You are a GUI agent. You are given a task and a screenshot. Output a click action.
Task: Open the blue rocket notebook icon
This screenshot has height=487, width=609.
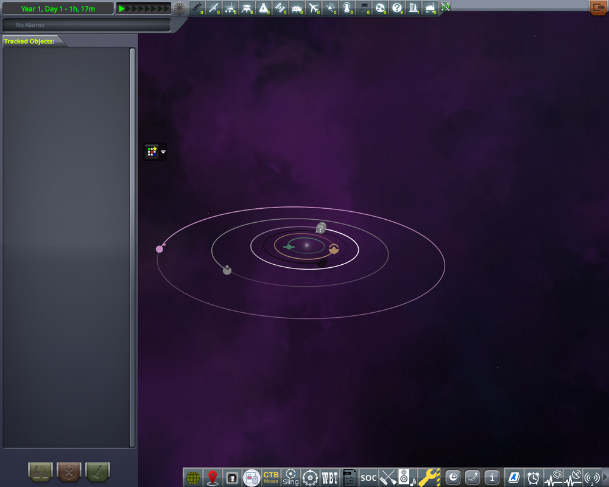[514, 478]
